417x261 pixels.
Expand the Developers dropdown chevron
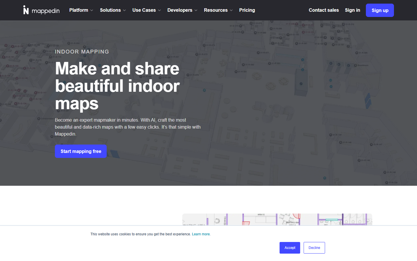(x=196, y=10)
